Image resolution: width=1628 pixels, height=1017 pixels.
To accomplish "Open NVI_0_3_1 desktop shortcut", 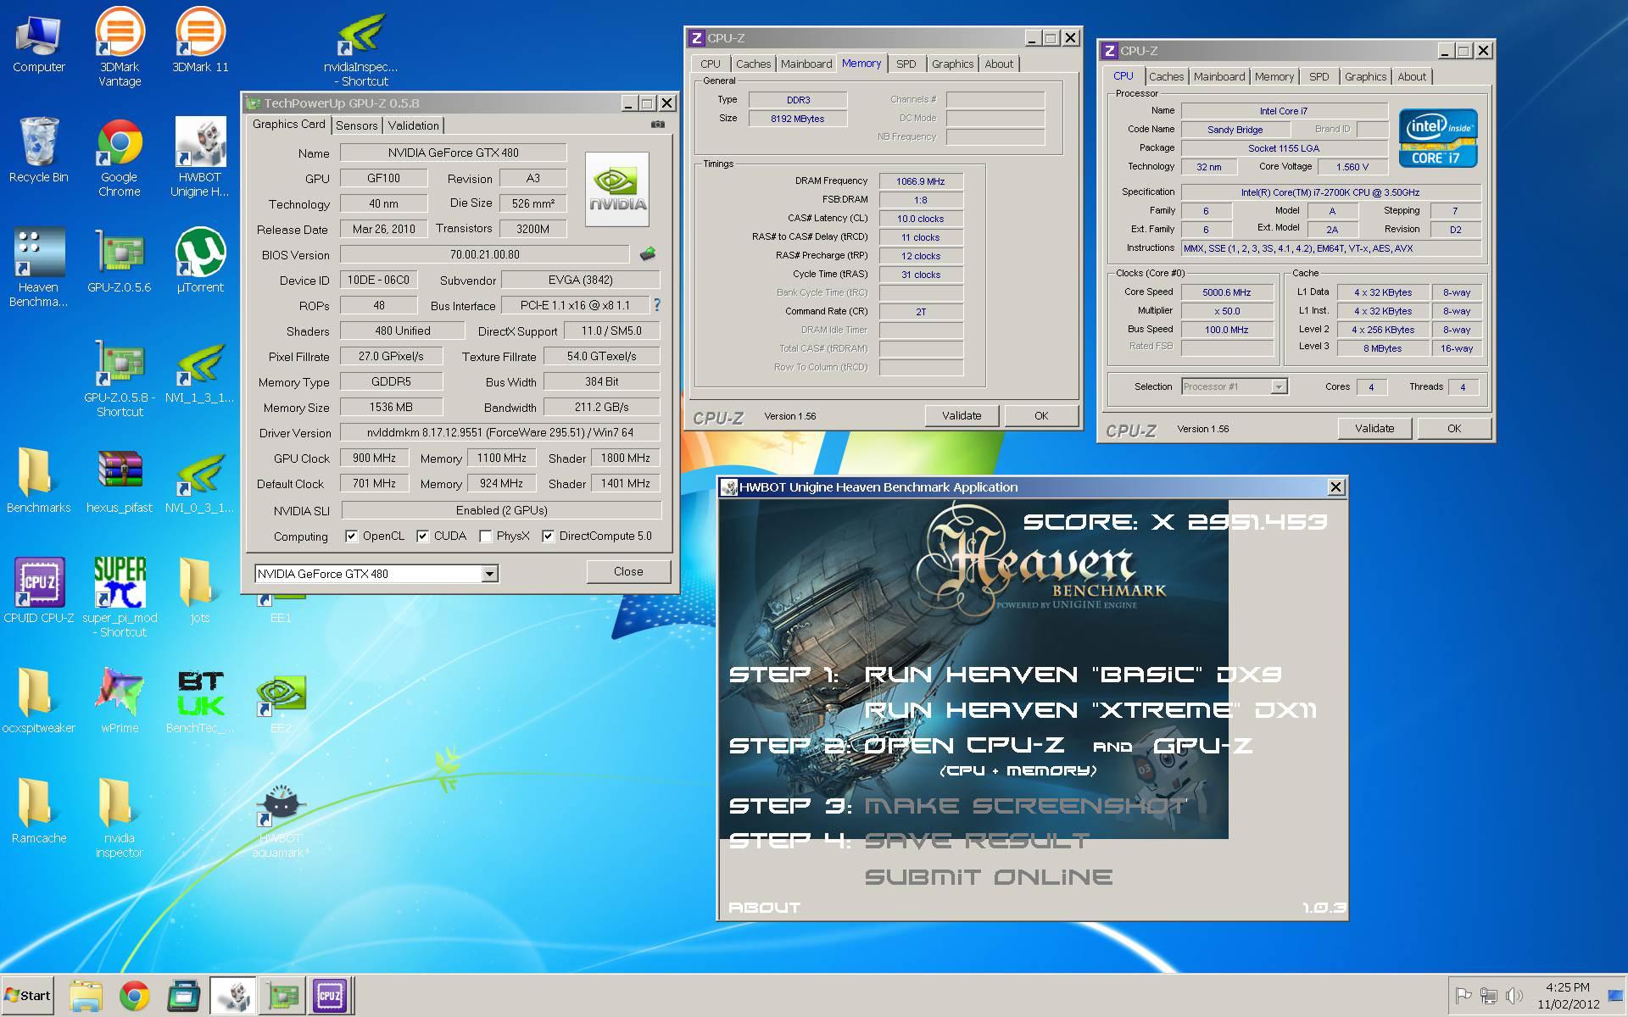I will click(x=200, y=481).
